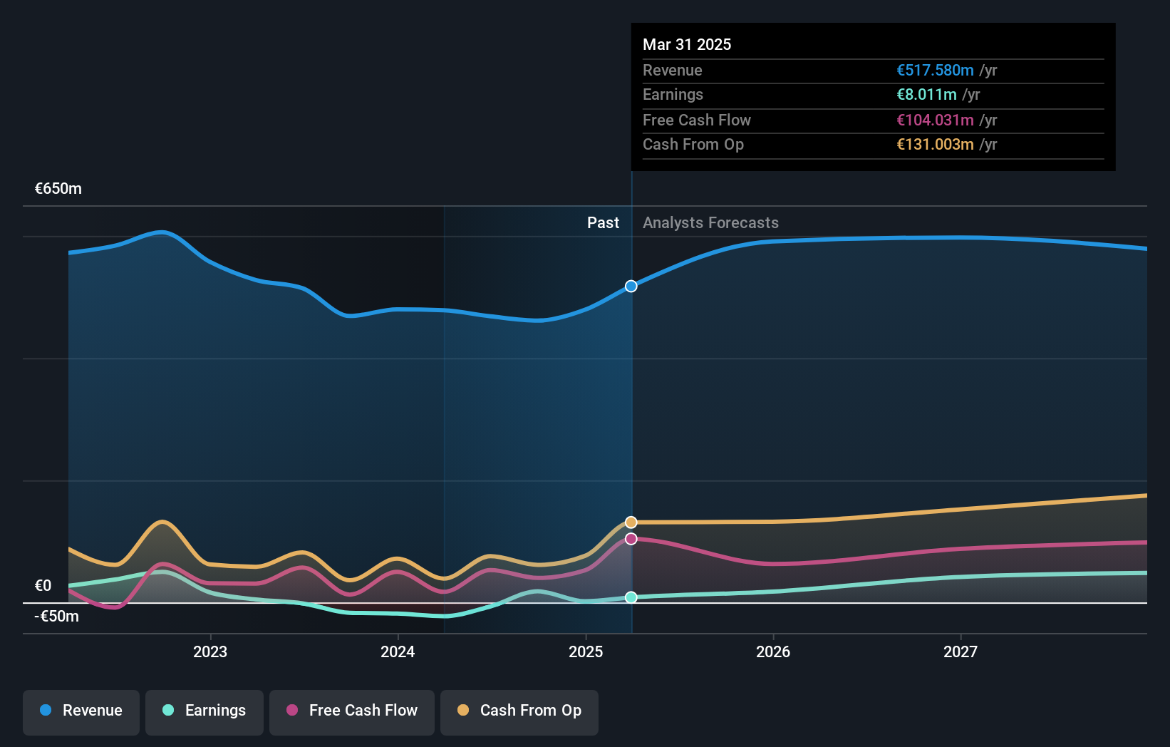Click the 2025 x-axis label
Image resolution: width=1170 pixels, height=747 pixels.
[x=586, y=651]
